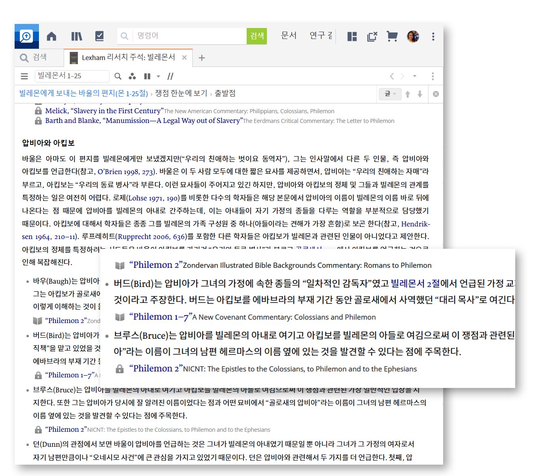Click the parallel resources slashes icon

tap(170, 76)
